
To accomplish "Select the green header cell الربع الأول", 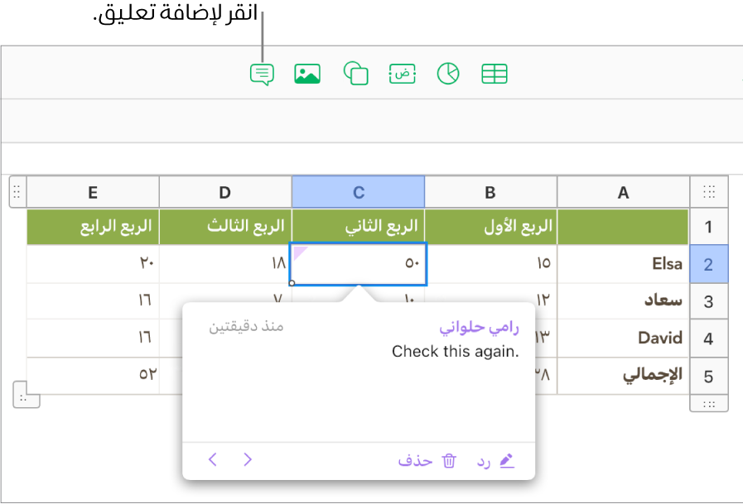I will click(490, 226).
